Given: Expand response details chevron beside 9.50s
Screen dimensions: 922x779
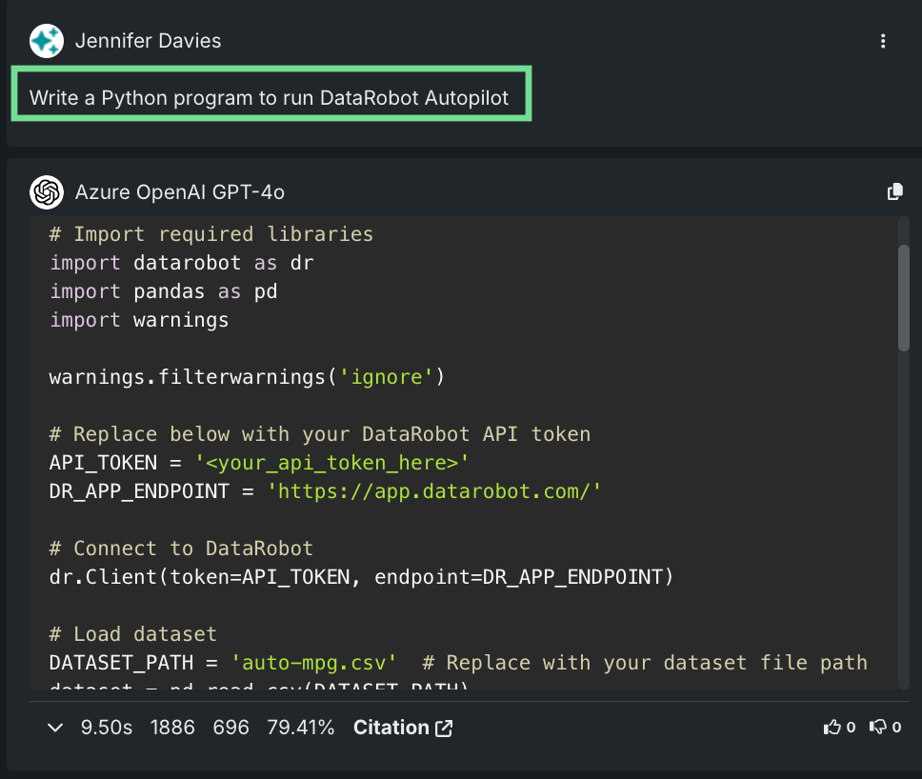Looking at the screenshot, I should (x=55, y=728).
